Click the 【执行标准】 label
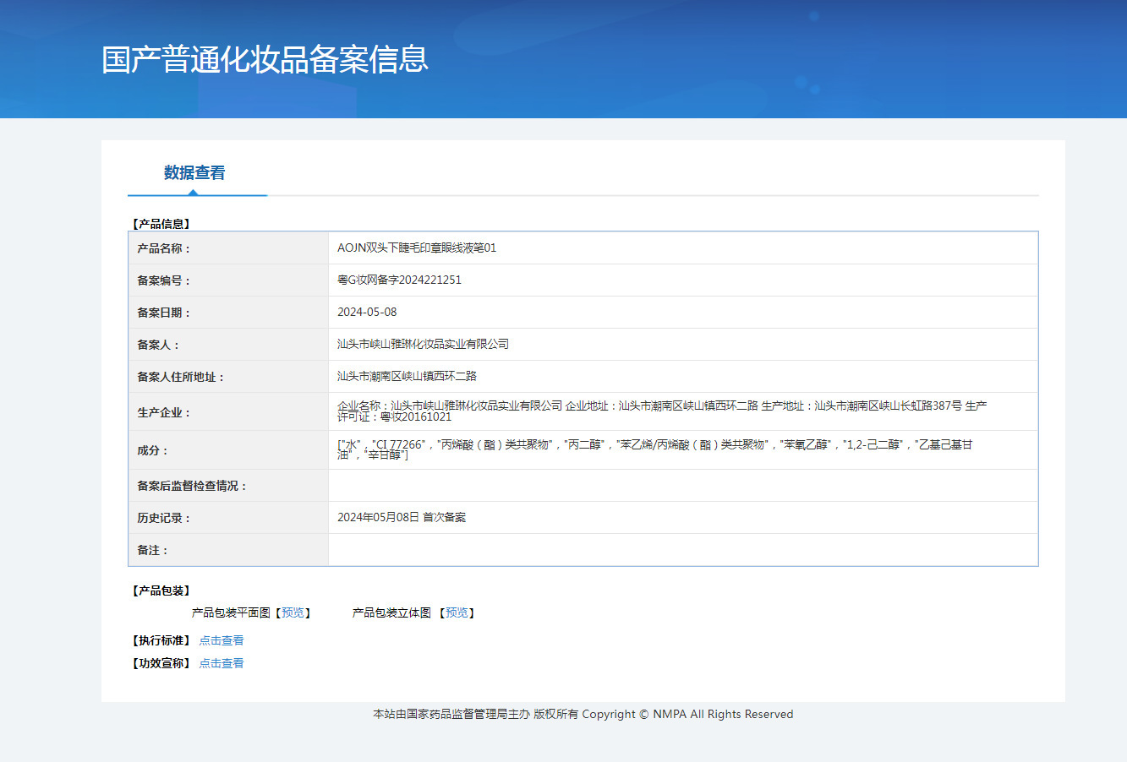Viewport: 1127px width, 762px height. click(x=161, y=640)
